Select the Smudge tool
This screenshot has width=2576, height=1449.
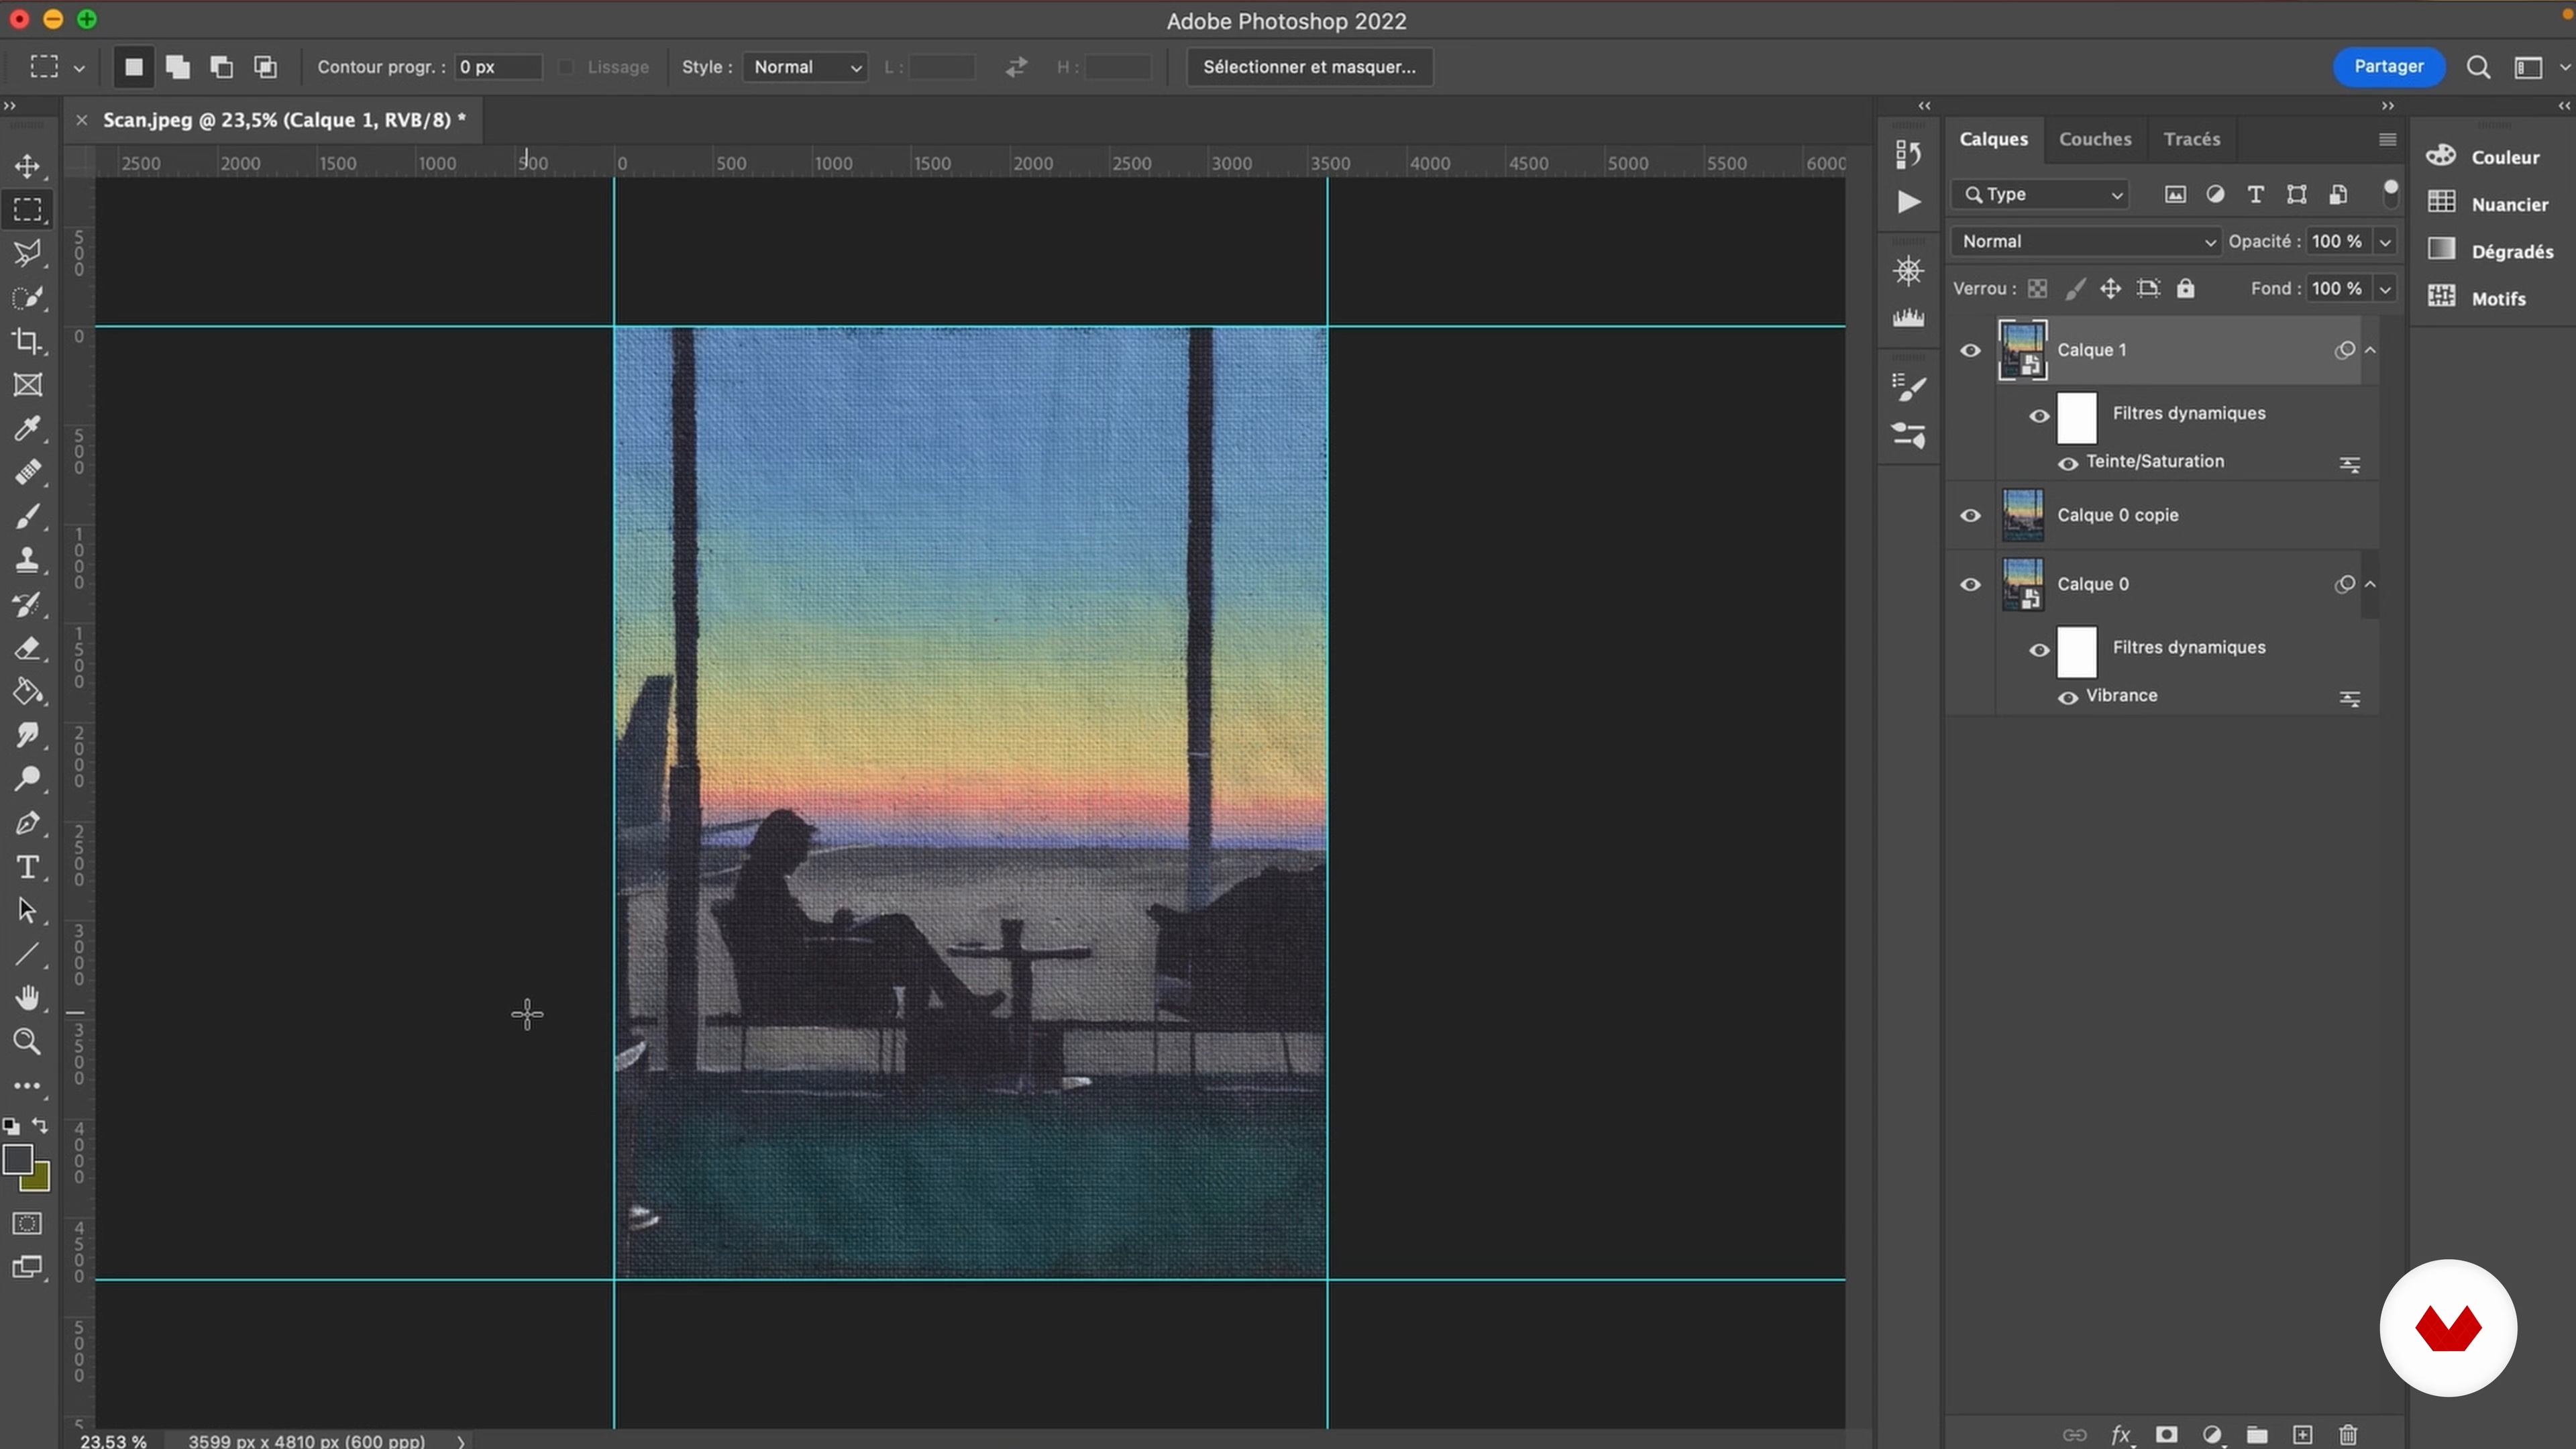[27, 735]
